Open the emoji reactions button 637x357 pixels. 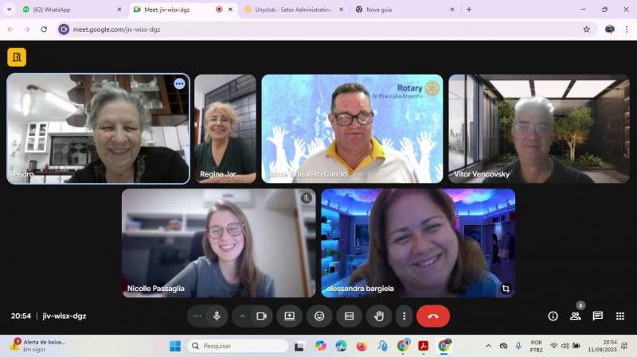coord(319,316)
